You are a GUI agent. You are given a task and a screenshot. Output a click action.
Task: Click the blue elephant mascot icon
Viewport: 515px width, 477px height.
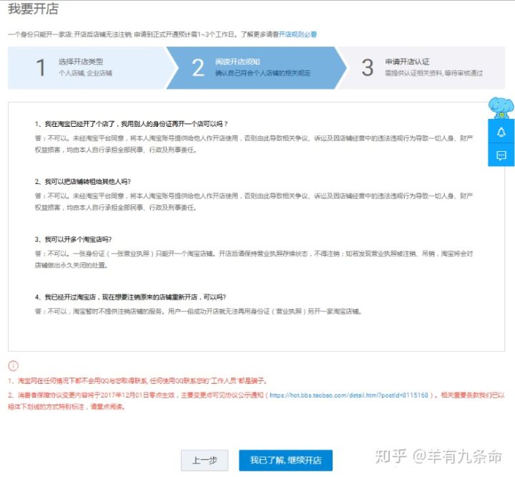(x=501, y=107)
